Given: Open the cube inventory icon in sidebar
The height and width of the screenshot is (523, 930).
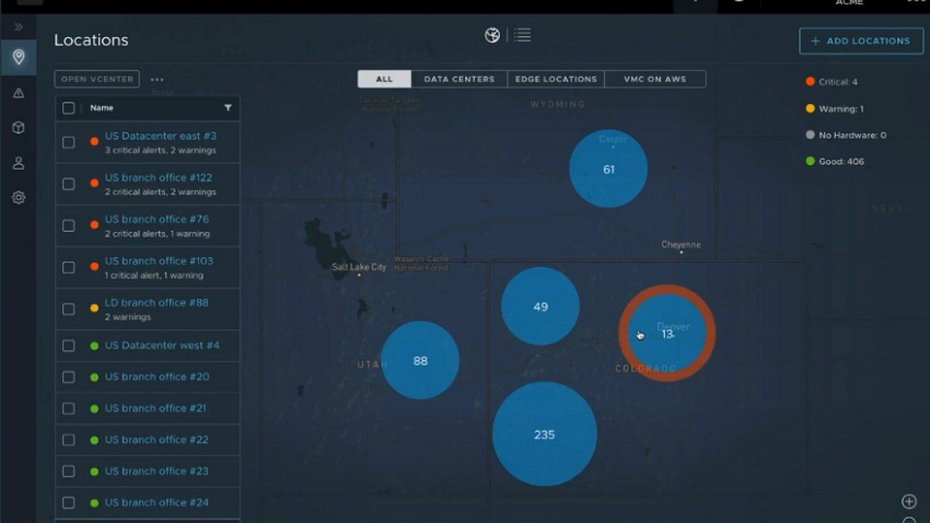Looking at the screenshot, I should [x=19, y=128].
